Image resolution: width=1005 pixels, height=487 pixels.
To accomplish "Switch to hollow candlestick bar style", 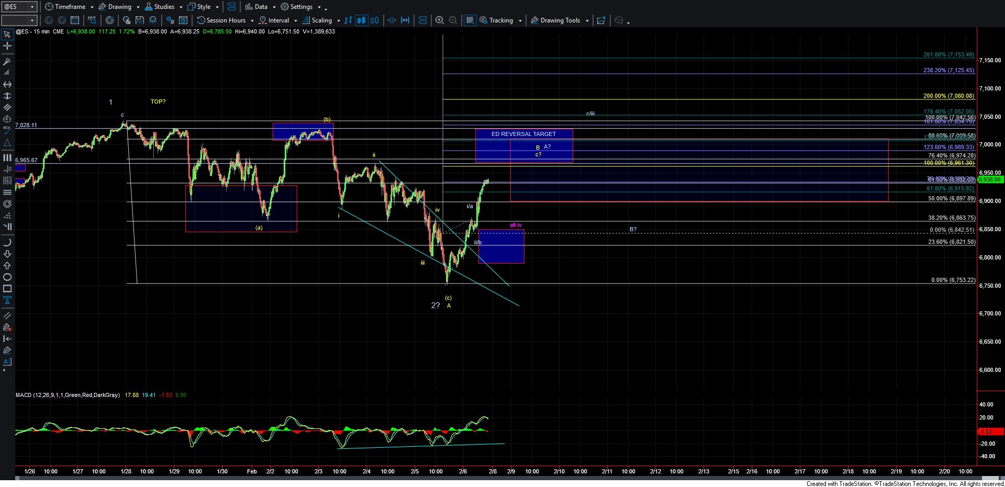I will [374, 20].
